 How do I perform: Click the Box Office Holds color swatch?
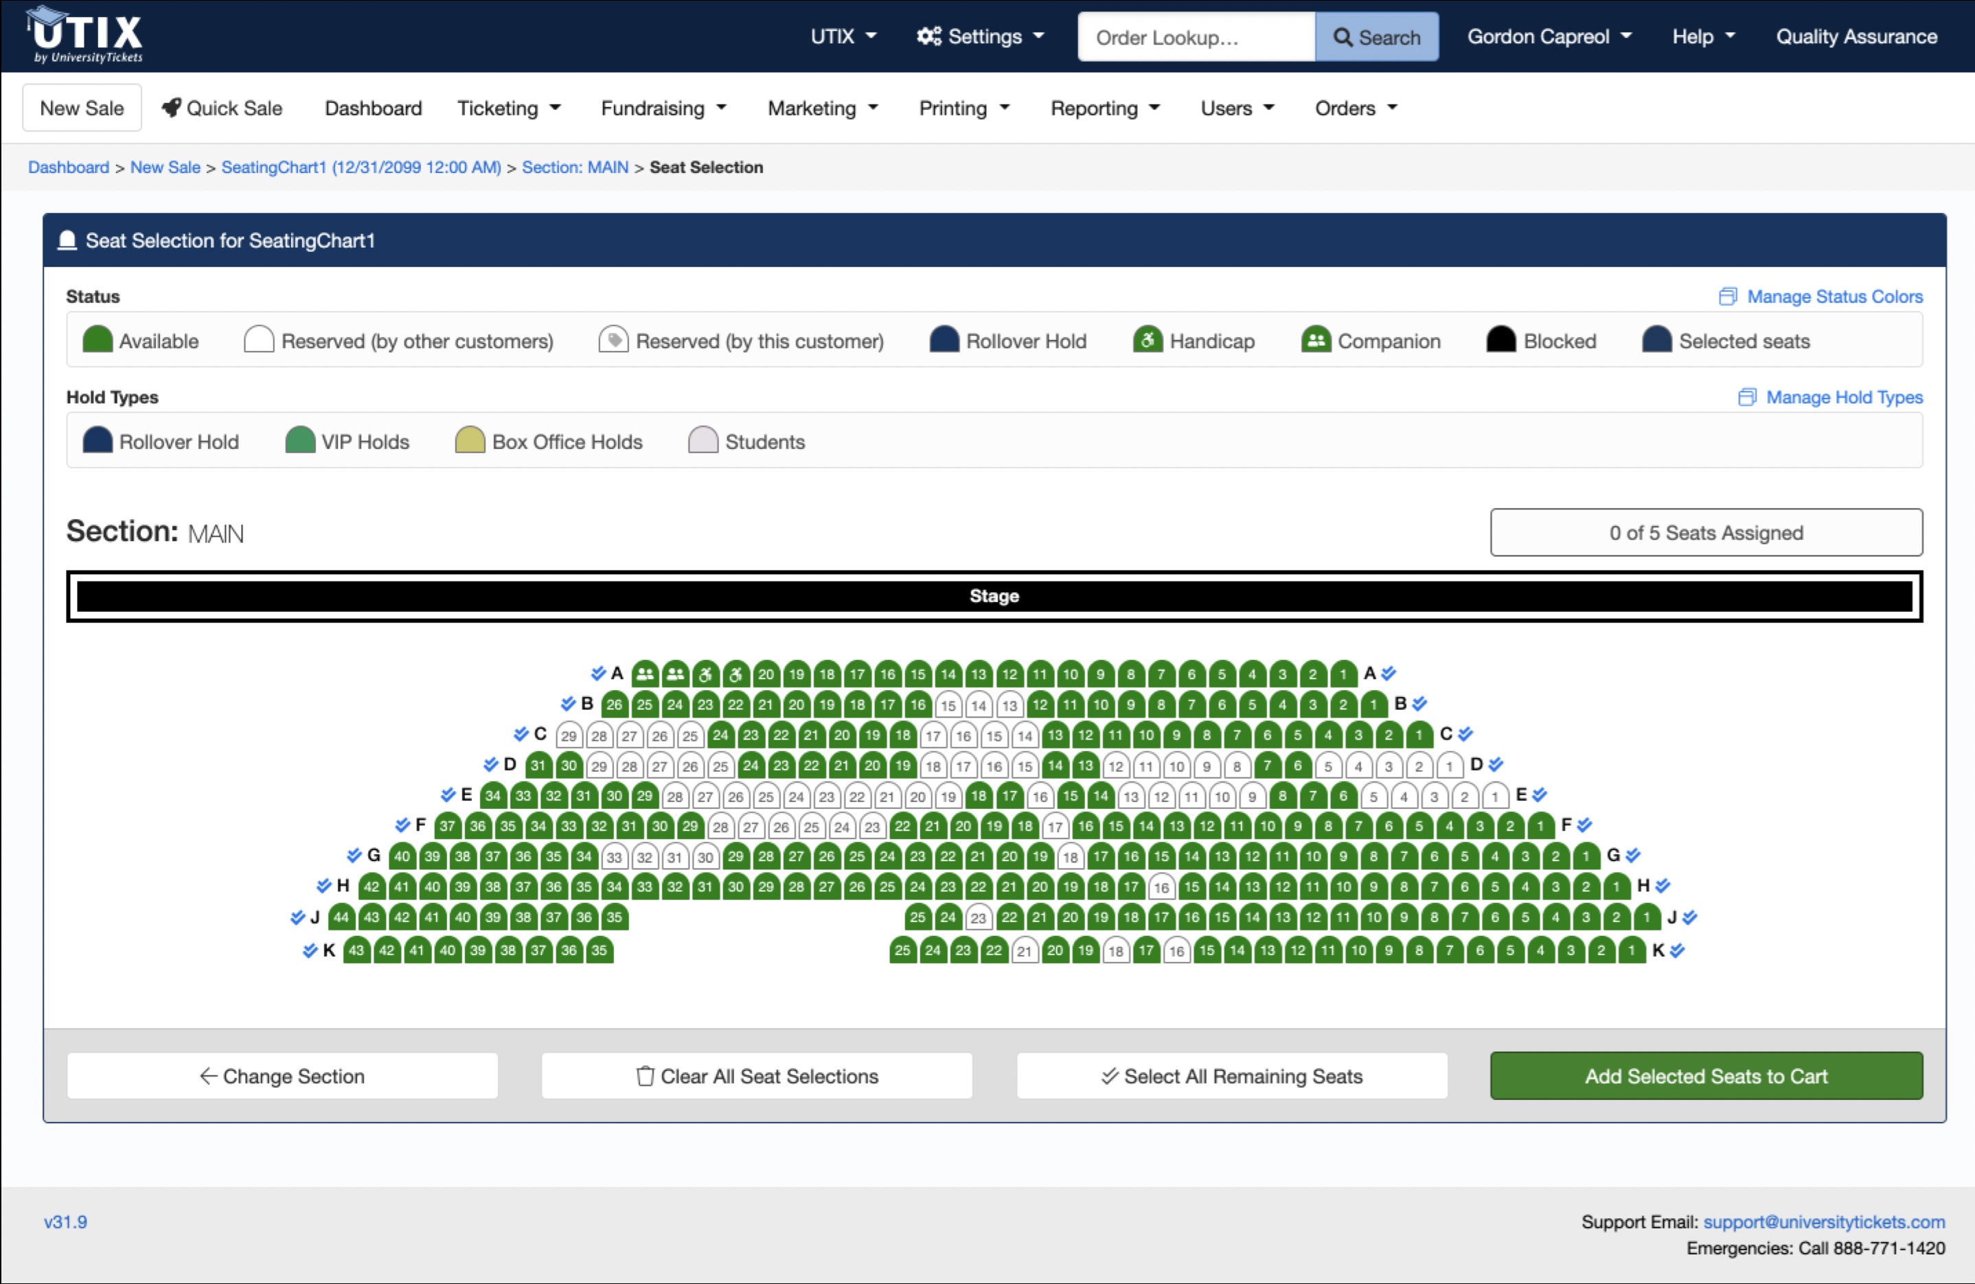[470, 441]
